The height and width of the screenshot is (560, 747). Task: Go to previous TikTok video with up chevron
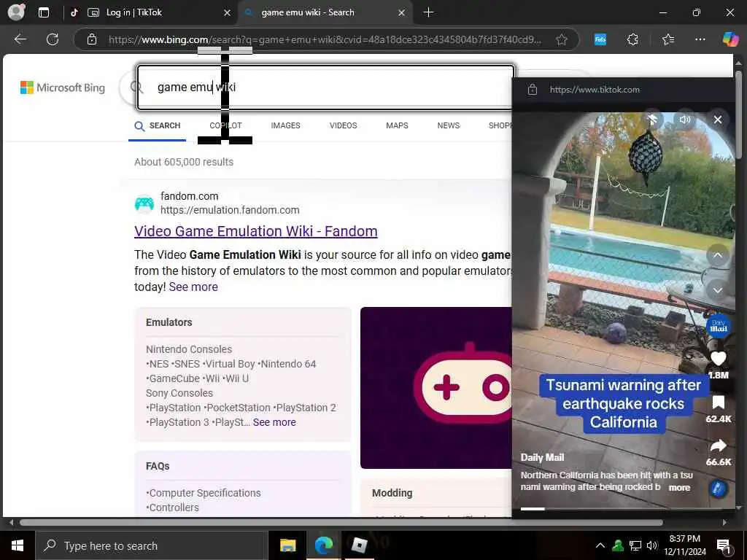[x=718, y=255]
